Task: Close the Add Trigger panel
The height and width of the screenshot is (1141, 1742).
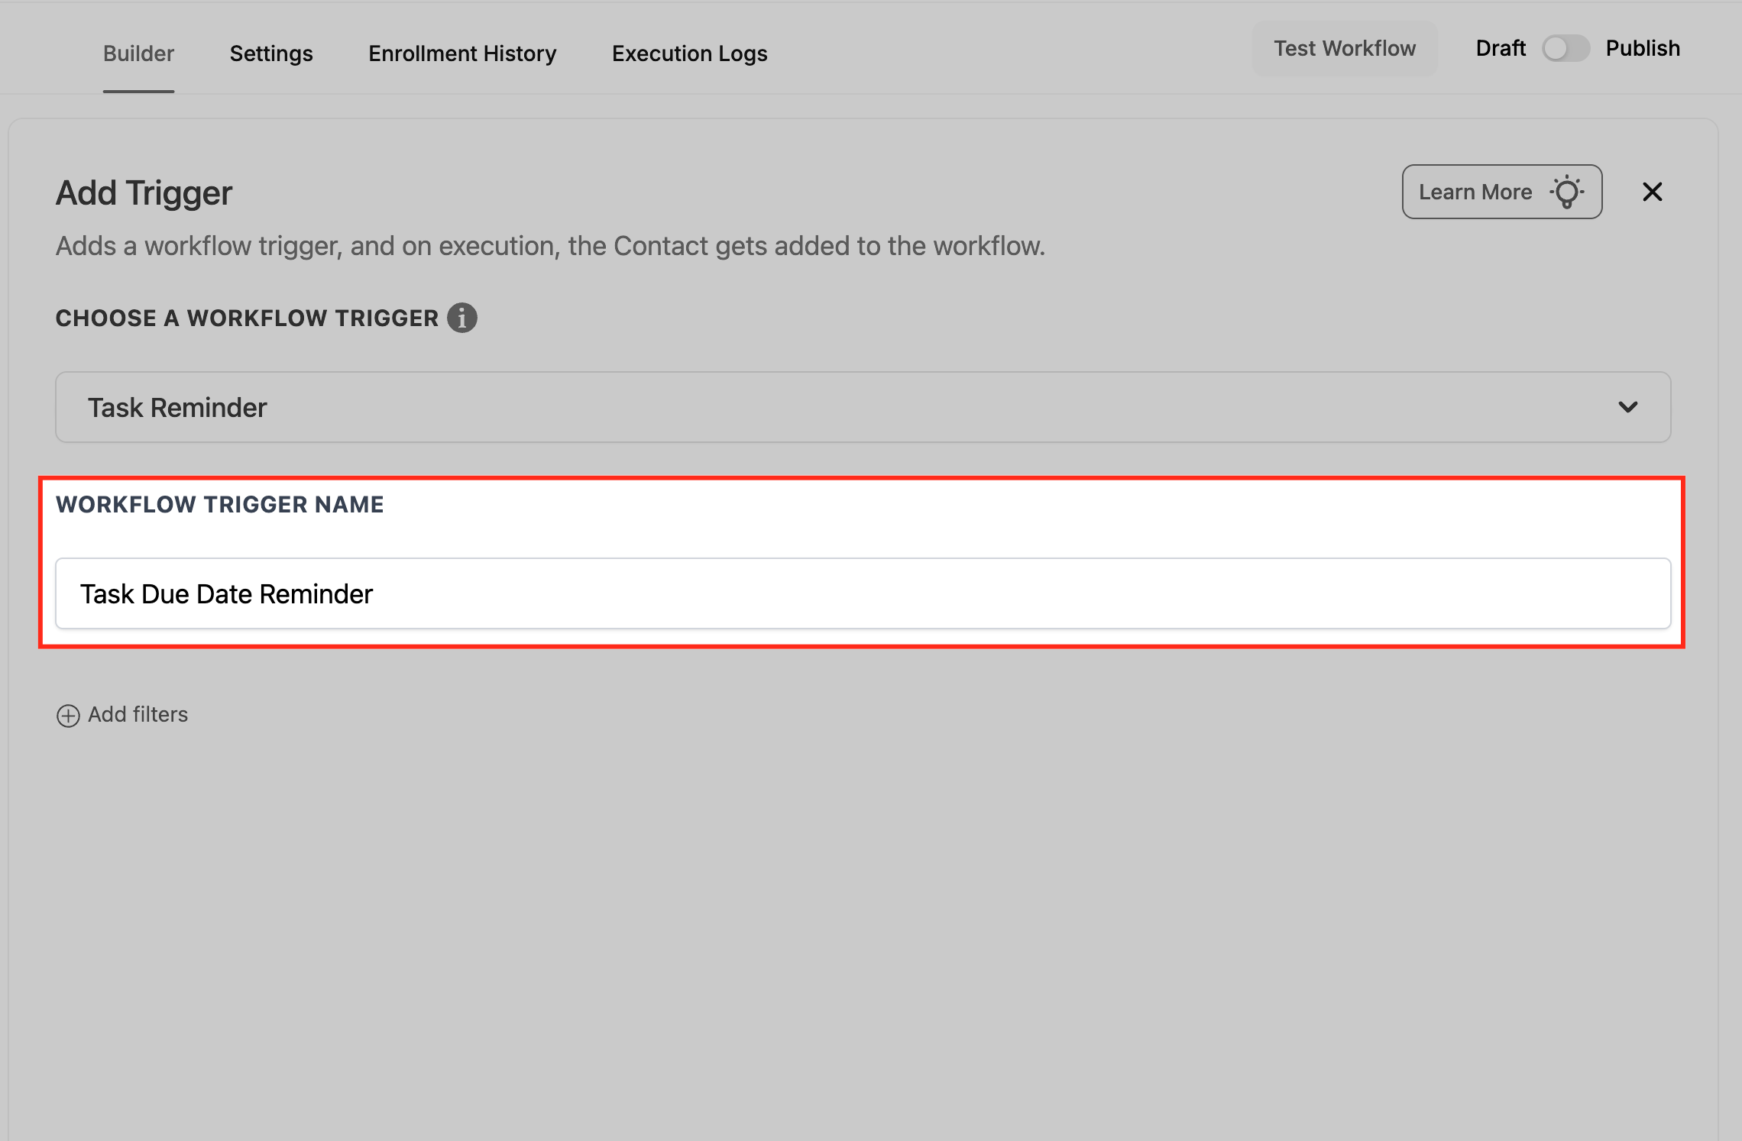Action: [1652, 192]
